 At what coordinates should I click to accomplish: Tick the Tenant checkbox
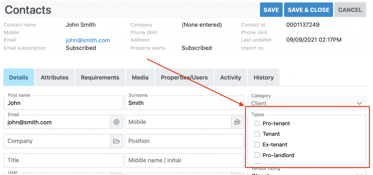pos(257,134)
